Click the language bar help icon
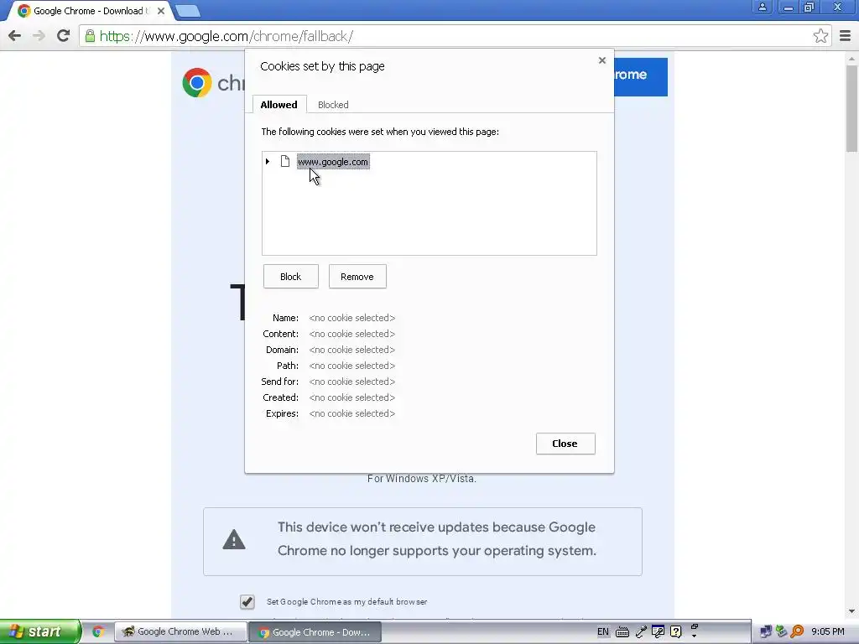This screenshot has width=859, height=644. click(x=676, y=632)
